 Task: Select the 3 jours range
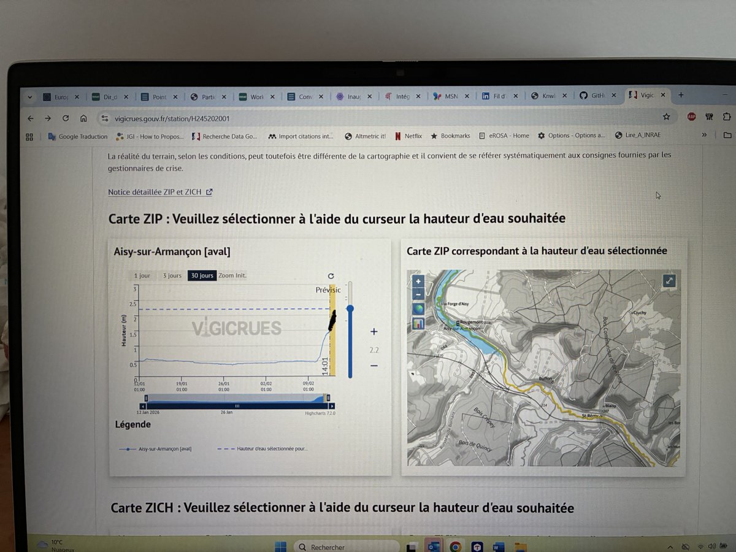[172, 275]
